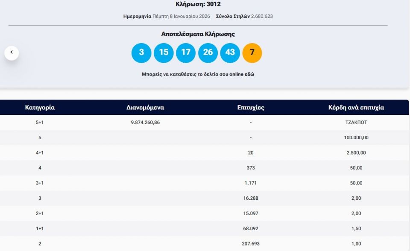Viewport: 410px width, 251px height.
Task: Click the left navigation circle control
Action: tap(12, 52)
